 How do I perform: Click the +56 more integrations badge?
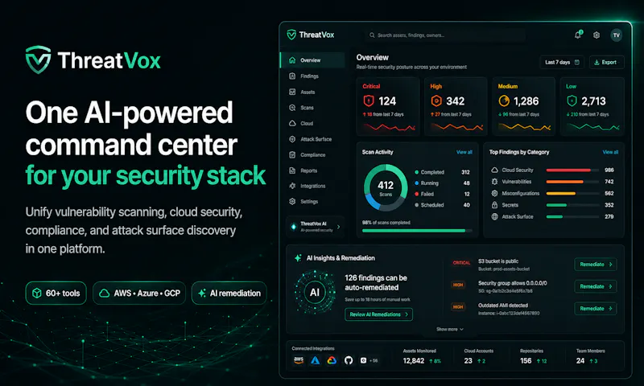[x=374, y=360]
